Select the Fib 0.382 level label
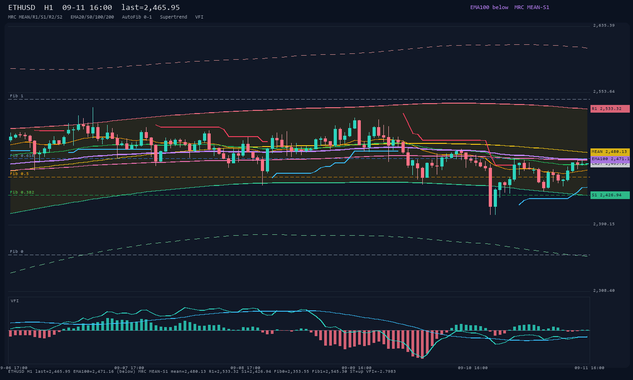633x380 pixels. pos(22,192)
